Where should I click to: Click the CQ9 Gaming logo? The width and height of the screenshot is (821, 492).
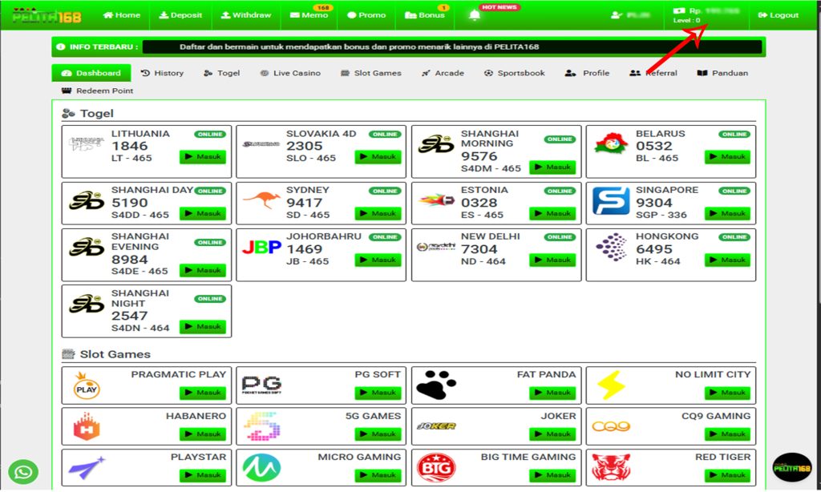coord(610,426)
